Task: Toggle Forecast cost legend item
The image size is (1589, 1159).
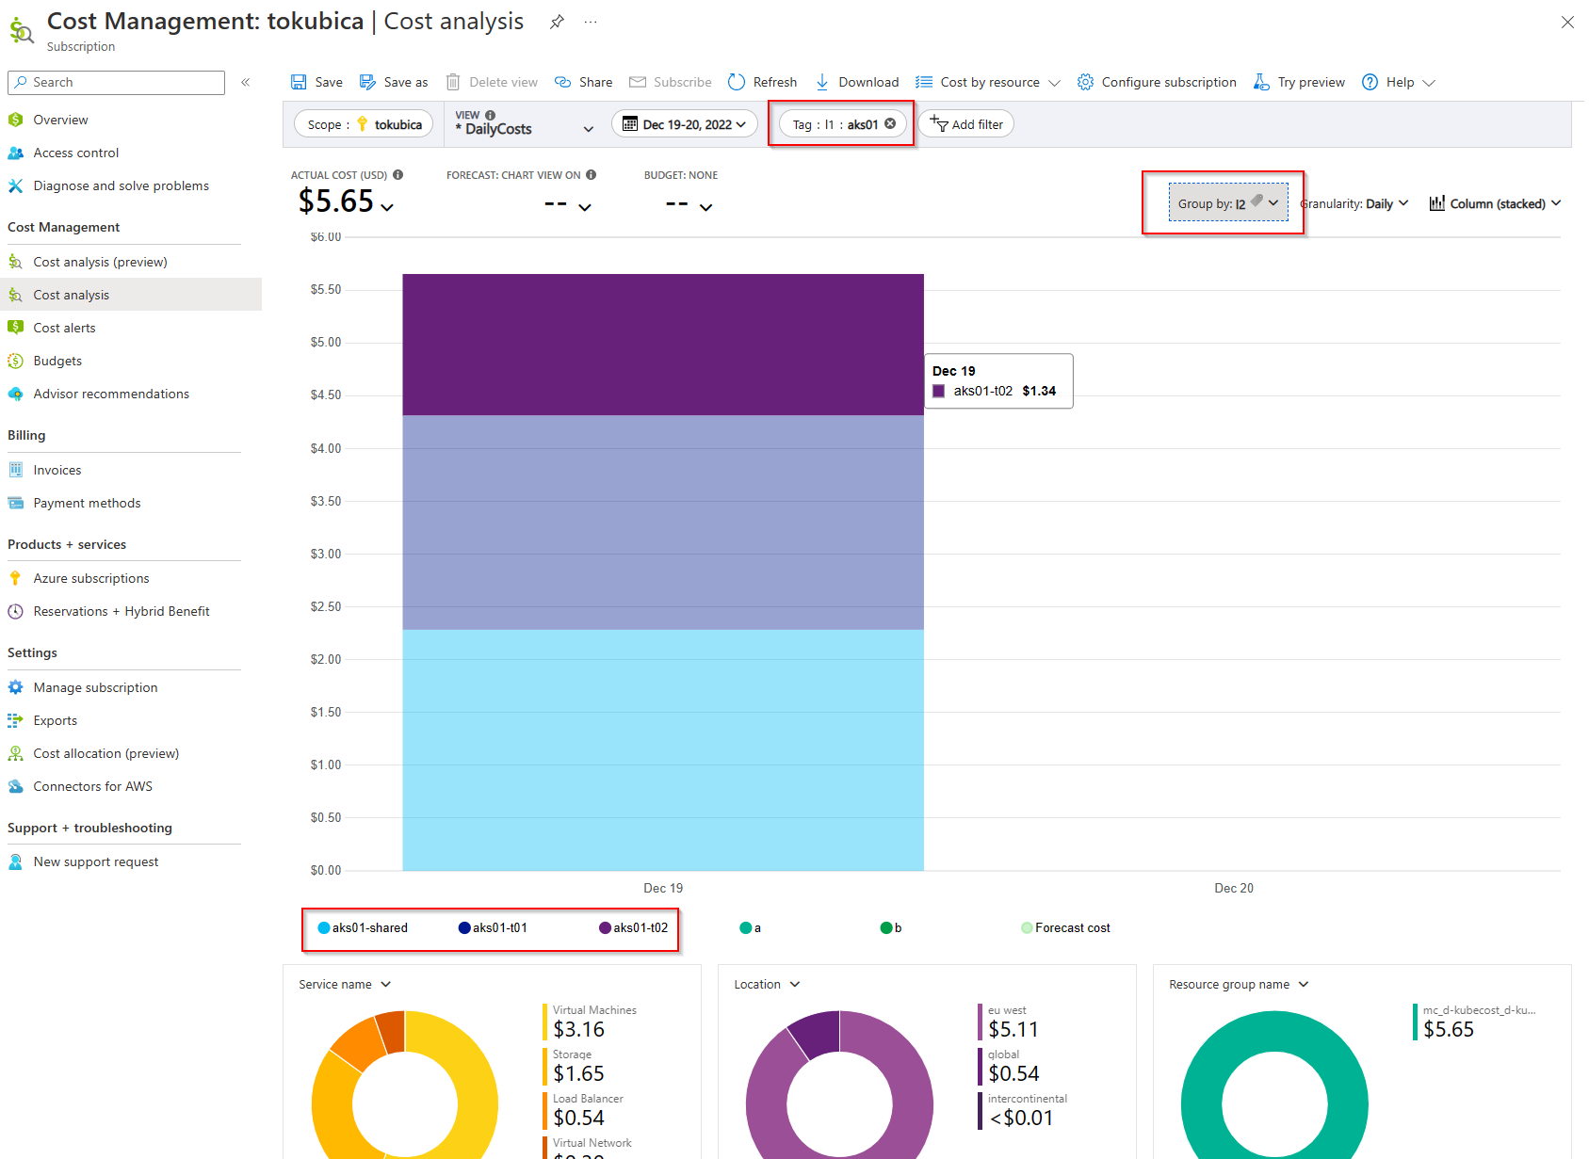Action: (x=1065, y=927)
